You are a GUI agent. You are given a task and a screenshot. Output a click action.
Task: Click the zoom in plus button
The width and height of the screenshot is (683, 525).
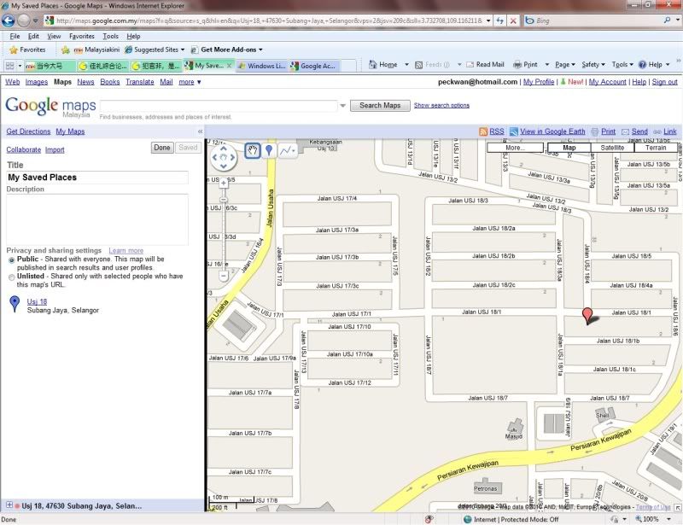224,182
